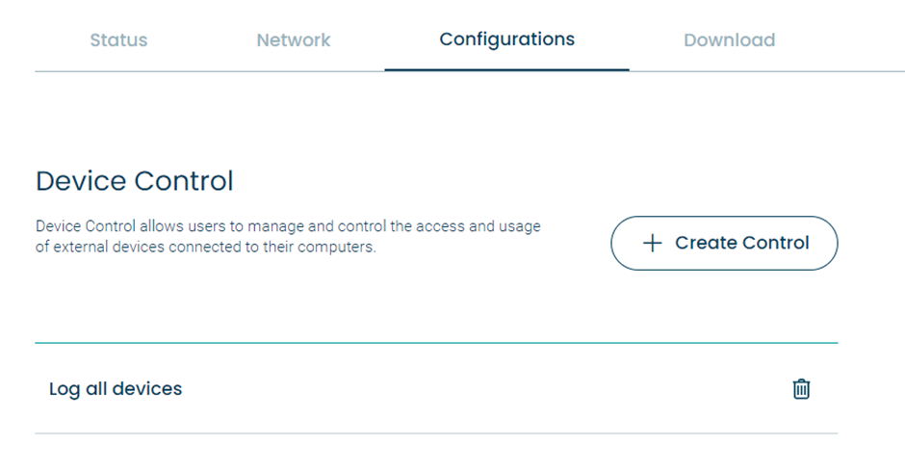905x471 pixels.
Task: Switch to the Network tab
Action: (294, 39)
